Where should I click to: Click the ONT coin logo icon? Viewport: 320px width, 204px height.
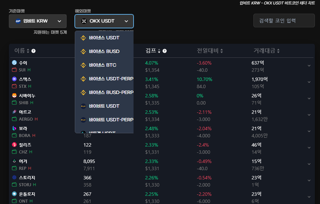(x=14, y=194)
